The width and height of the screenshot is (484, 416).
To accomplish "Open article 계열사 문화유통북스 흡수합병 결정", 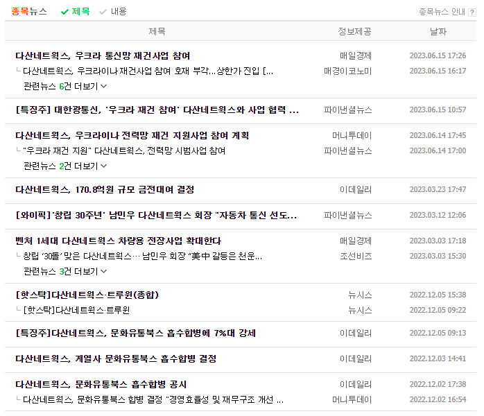I will pos(116,359).
